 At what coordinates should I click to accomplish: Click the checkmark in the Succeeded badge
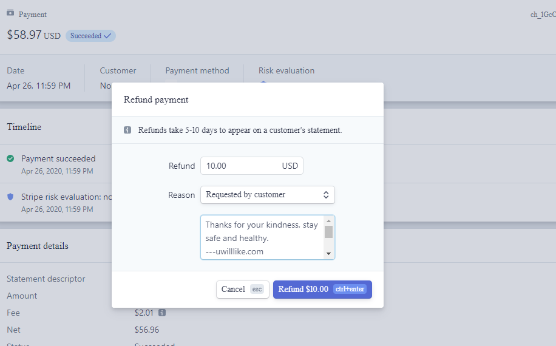107,36
